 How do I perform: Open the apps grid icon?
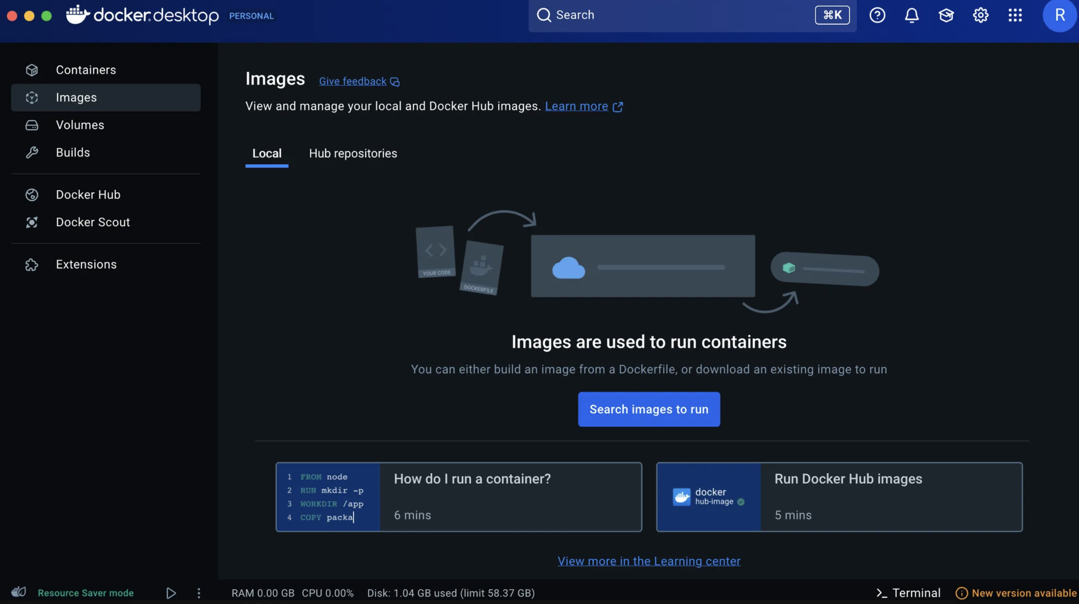(1015, 15)
